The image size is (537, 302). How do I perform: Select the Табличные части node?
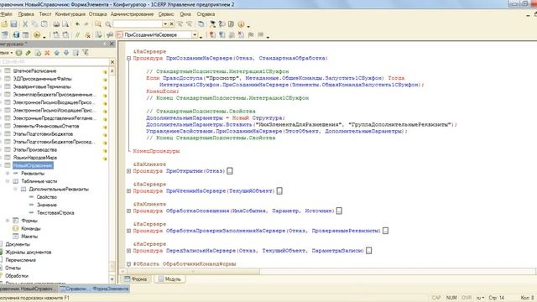39,181
